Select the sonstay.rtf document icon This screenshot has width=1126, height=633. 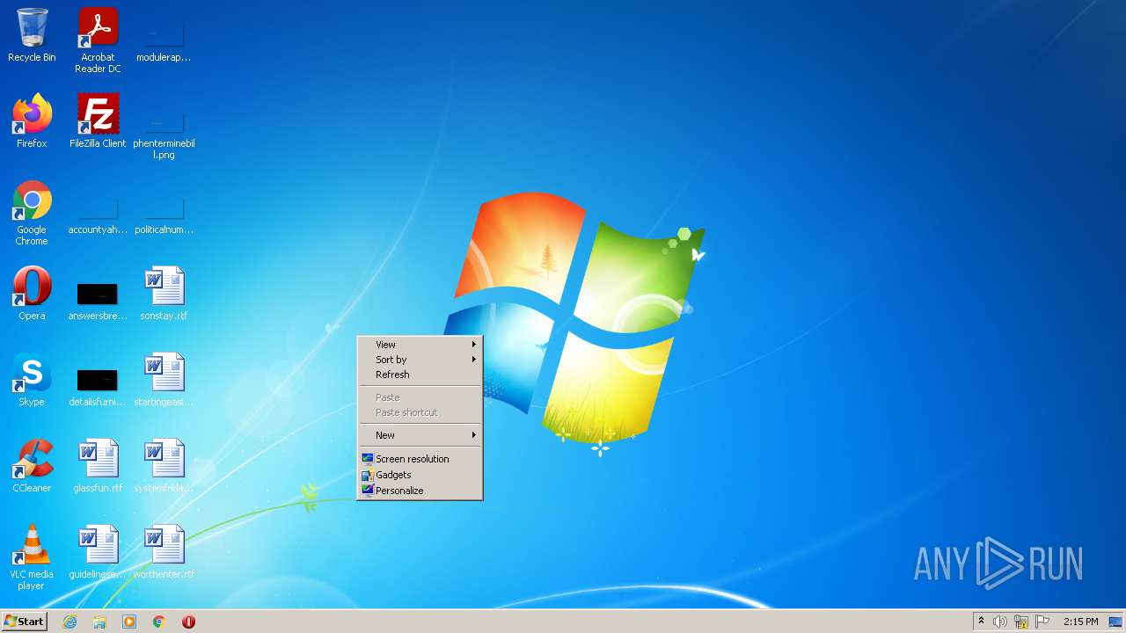tap(164, 294)
